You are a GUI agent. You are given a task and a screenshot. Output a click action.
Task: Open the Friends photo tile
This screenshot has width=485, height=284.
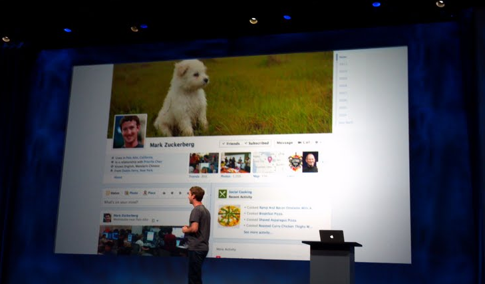tap(204, 162)
